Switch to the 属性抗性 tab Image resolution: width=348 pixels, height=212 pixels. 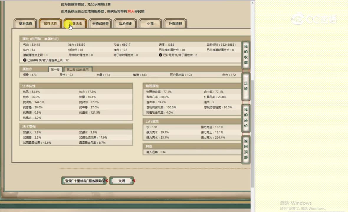click(x=50, y=24)
